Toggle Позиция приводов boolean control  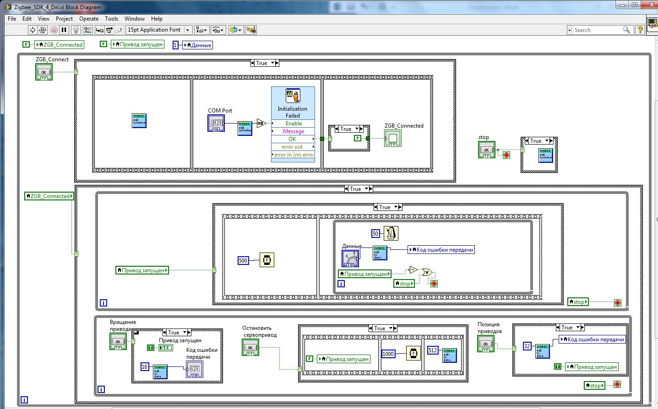pyautogui.click(x=486, y=344)
